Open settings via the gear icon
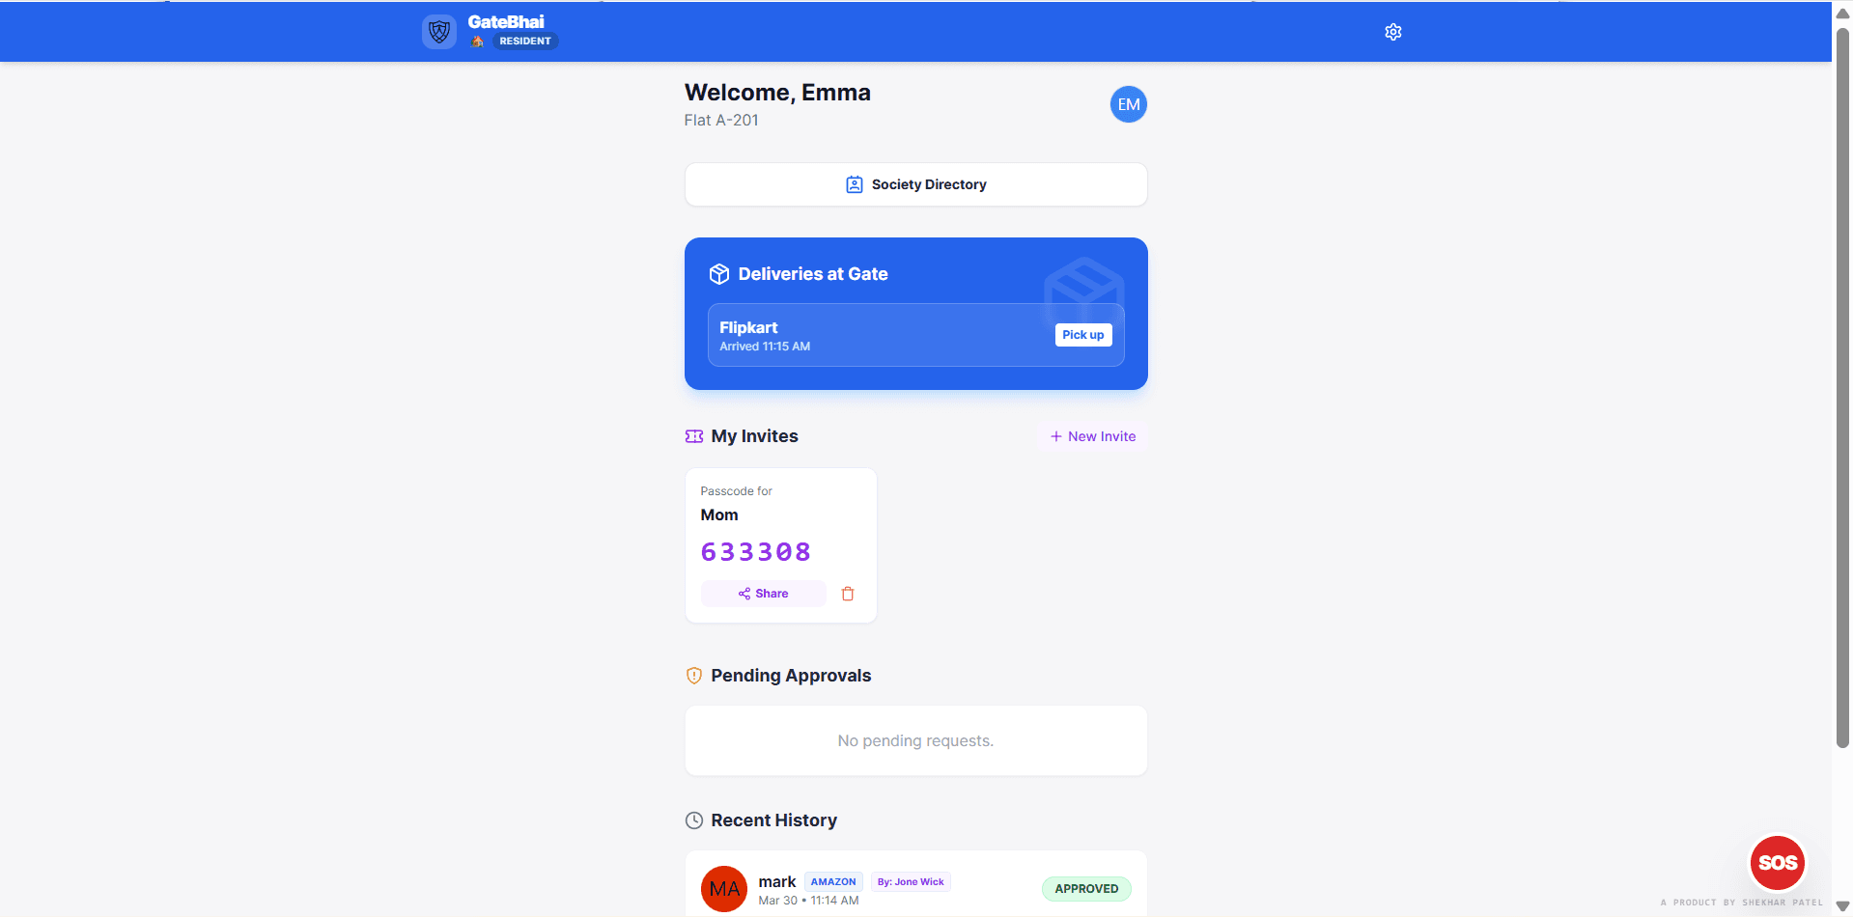This screenshot has width=1853, height=917. (x=1392, y=32)
